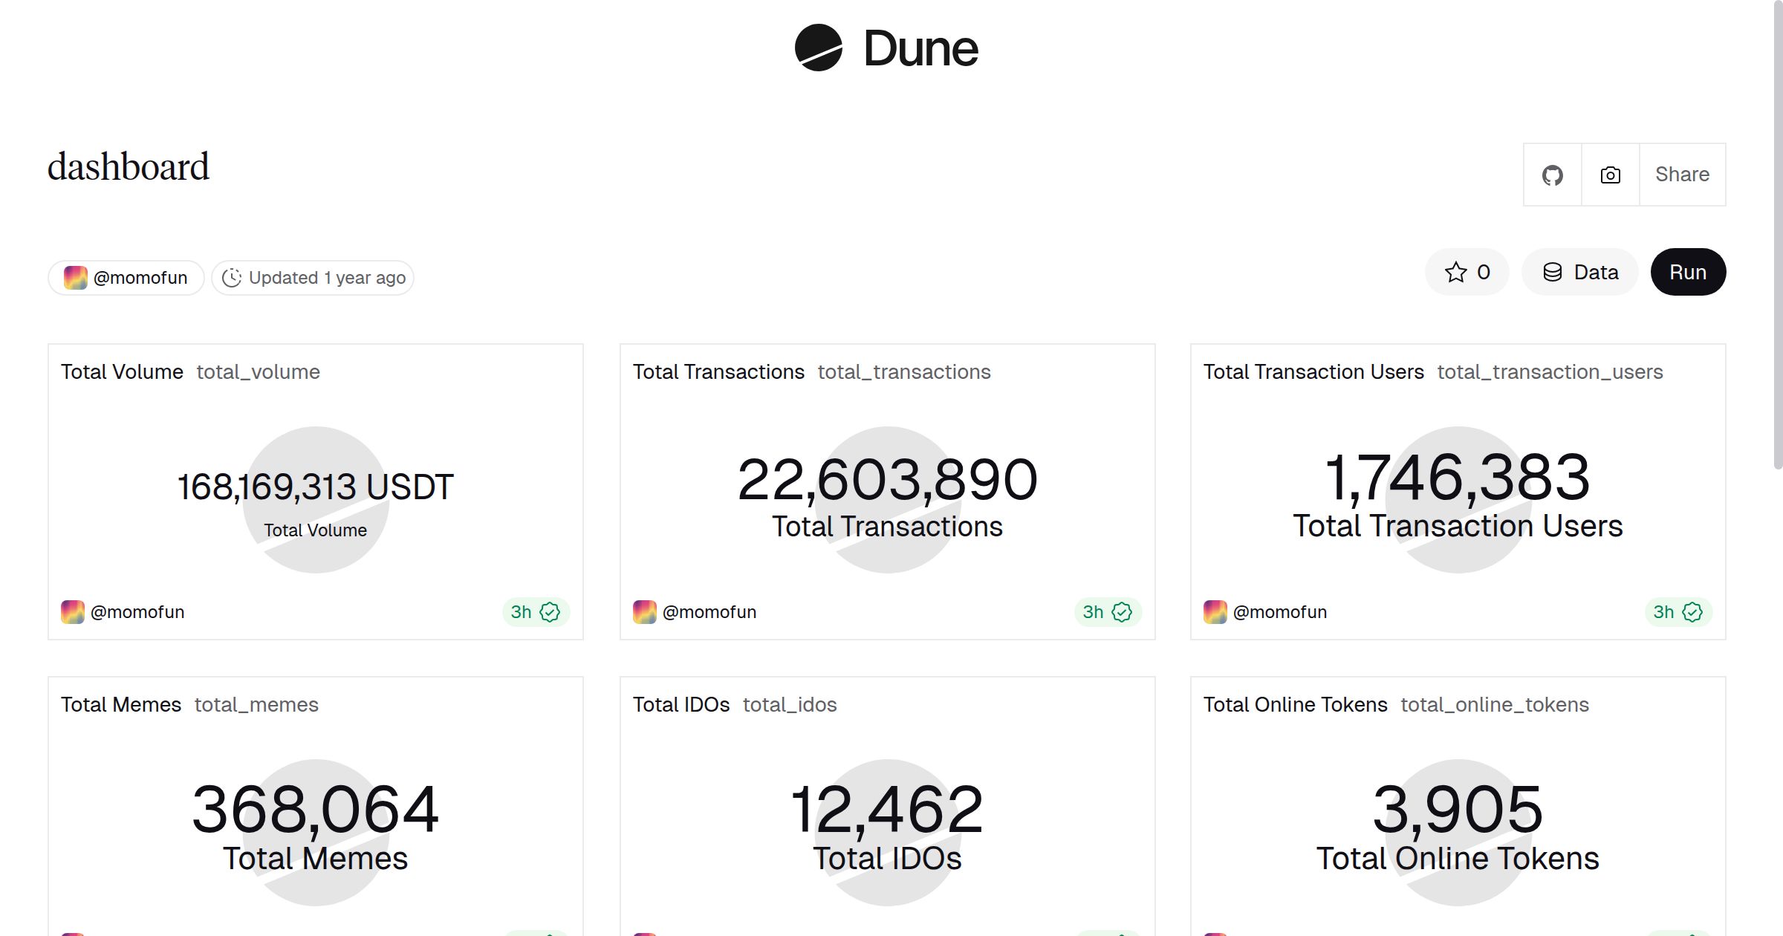
Task: Click the @momofun avatar on the Total Volume card
Action: pyautogui.click(x=72, y=611)
